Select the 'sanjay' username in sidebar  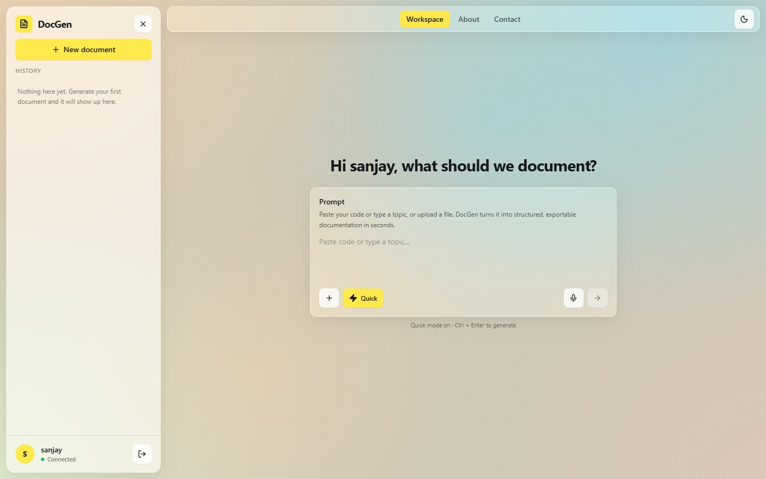52,450
